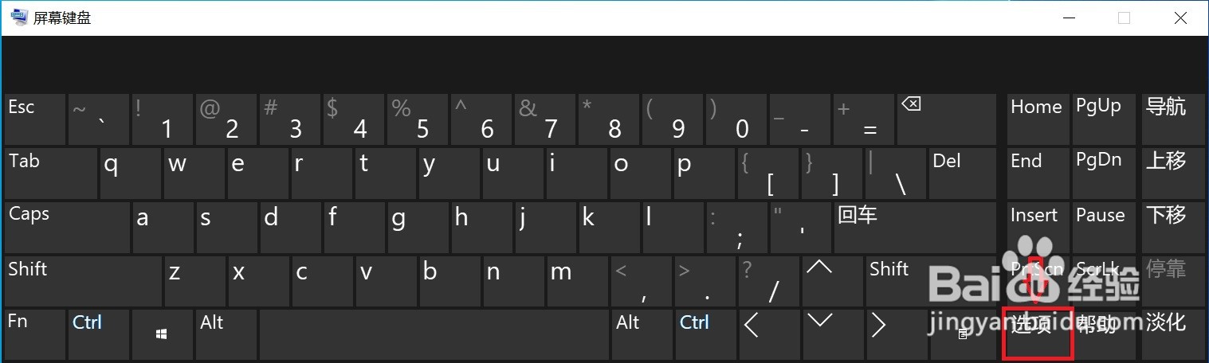Screen dimensions: 1209x363
Task: Click 上移 to move keyboard up
Action: [1172, 173]
